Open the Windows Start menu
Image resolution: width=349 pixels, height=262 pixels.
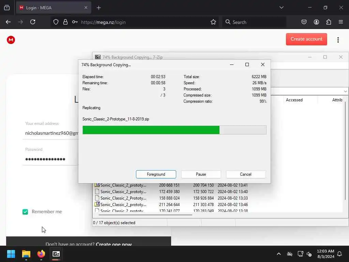[x=11, y=254]
